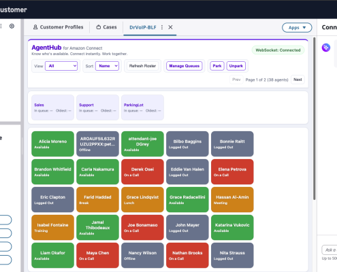Open the Apps dropdown
Image resolution: width=337 pixels, height=272 pixels.
(x=297, y=28)
